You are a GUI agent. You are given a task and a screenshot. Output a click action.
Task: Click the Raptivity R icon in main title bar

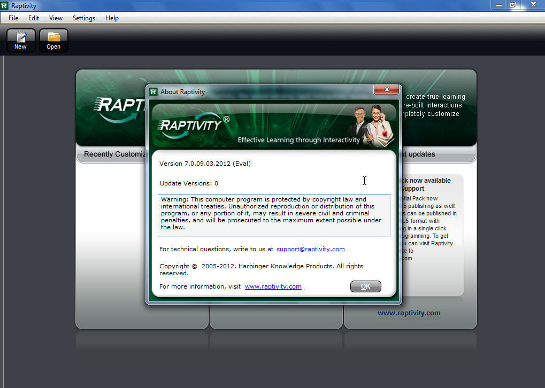click(6, 5)
